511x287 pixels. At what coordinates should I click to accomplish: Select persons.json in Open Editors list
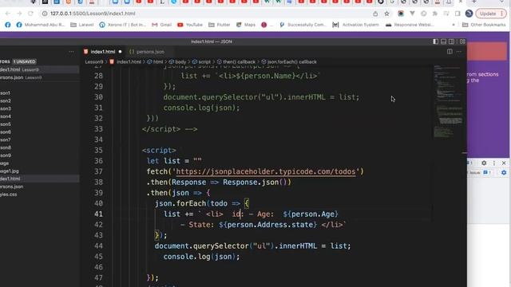pyautogui.click(x=39, y=77)
